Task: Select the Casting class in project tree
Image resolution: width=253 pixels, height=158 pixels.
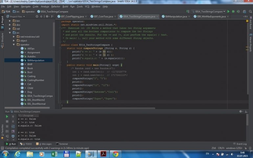Action: pos(31,76)
